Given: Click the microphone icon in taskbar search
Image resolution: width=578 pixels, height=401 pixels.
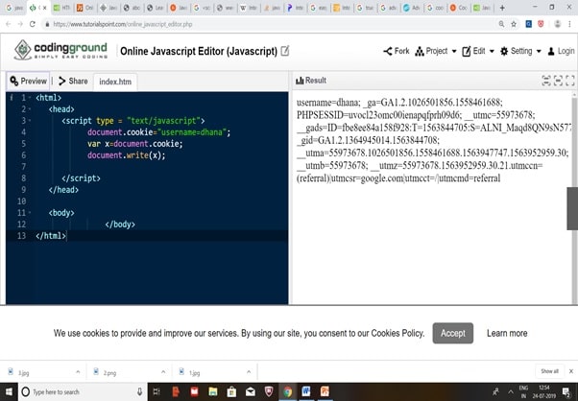Looking at the screenshot, I should point(140,391).
